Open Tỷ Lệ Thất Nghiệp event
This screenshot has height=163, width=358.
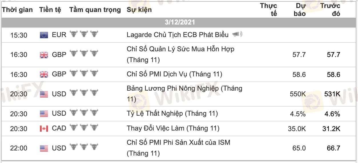pyautogui.click(x=172, y=114)
